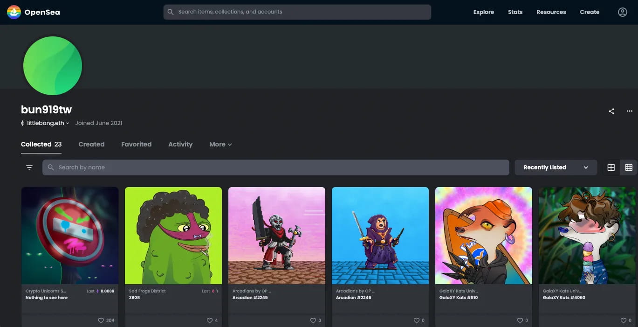638x327 pixels.
Task: Open the Arcadian #2246 image
Action: pos(380,236)
